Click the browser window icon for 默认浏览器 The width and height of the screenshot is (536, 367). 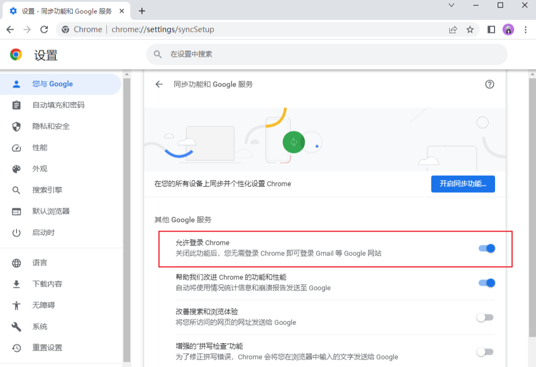click(x=16, y=212)
